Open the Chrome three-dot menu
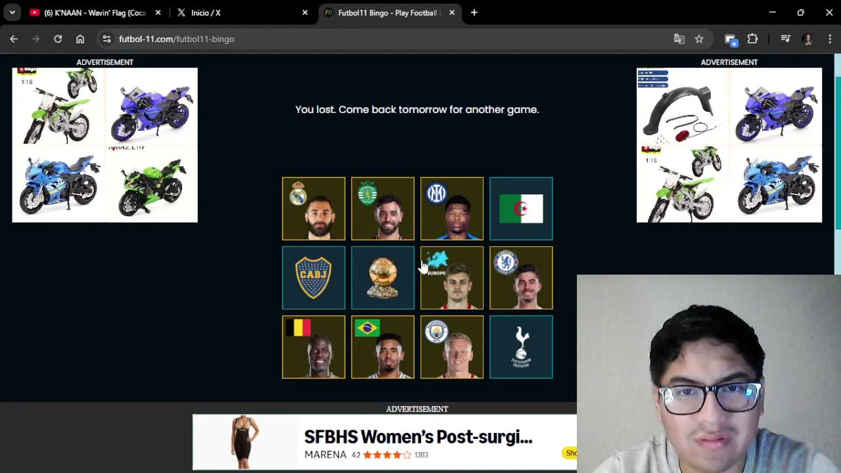Viewport: 841px width, 473px height. click(829, 39)
